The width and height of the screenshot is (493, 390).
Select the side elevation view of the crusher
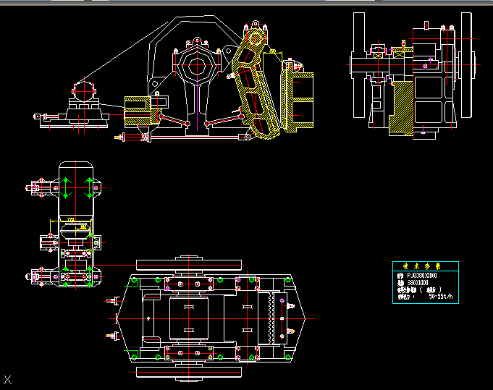[174, 79]
